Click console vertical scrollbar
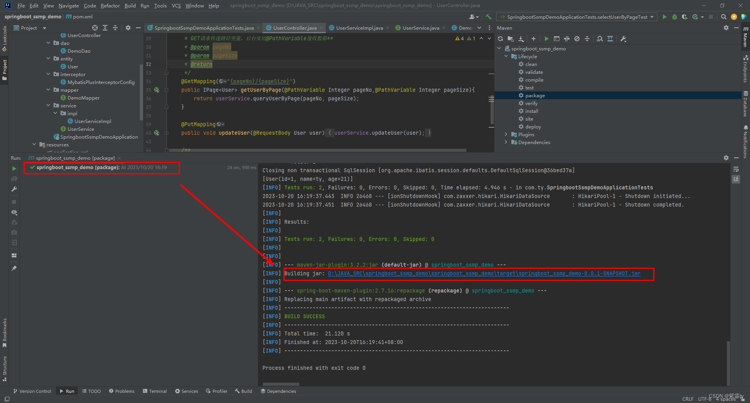Image resolution: width=750 pixels, height=403 pixels. pyautogui.click(x=728, y=363)
